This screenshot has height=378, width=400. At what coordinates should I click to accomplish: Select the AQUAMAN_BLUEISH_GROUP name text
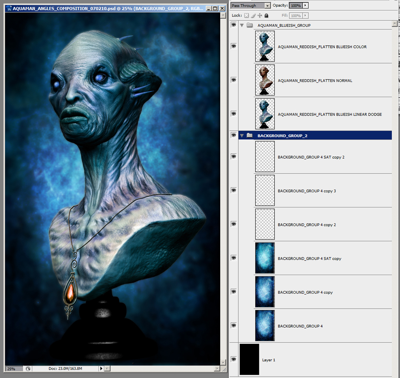click(x=284, y=25)
